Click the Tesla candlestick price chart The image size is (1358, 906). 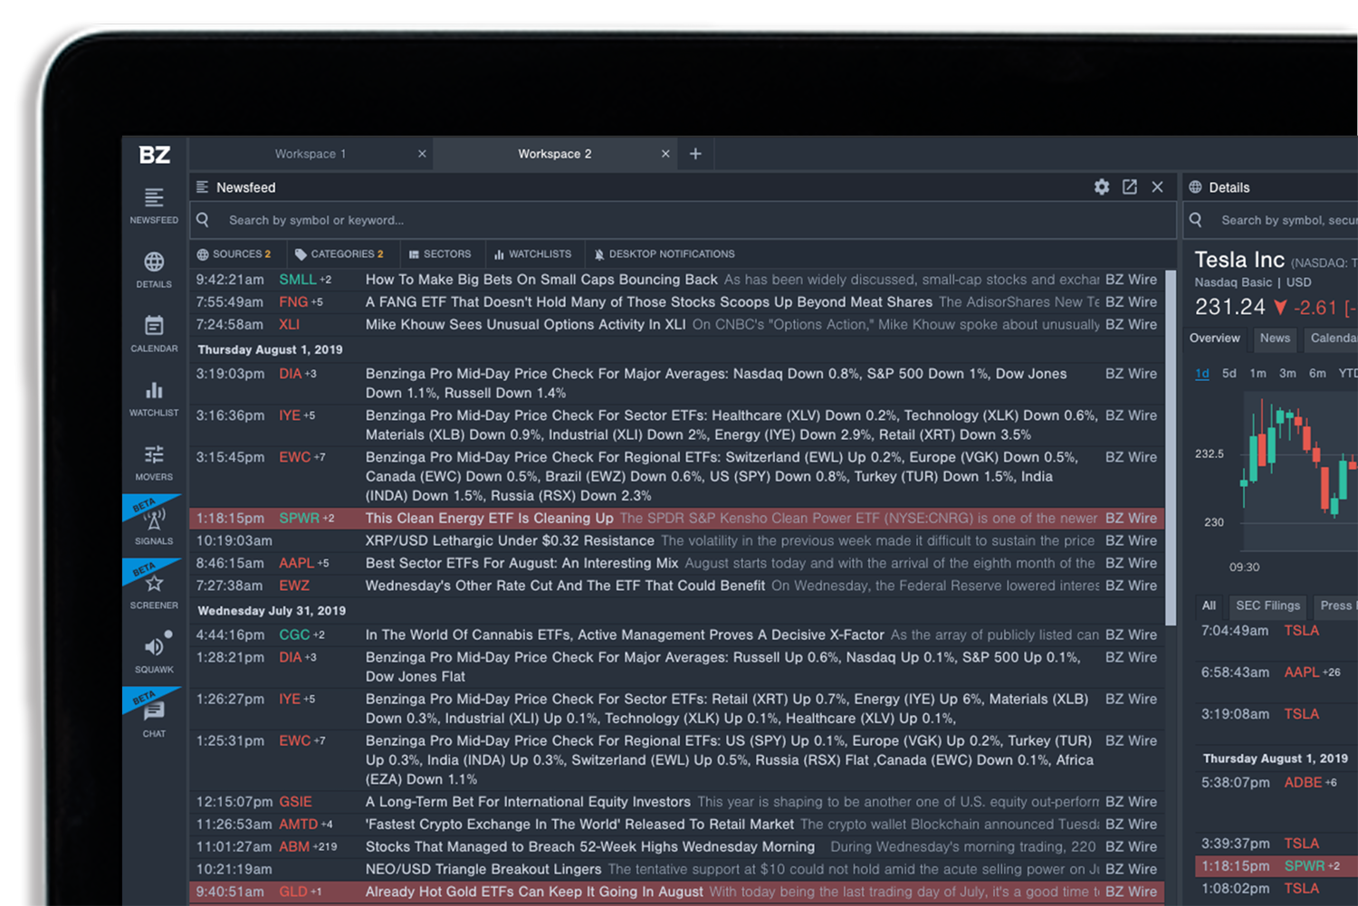point(1297,471)
